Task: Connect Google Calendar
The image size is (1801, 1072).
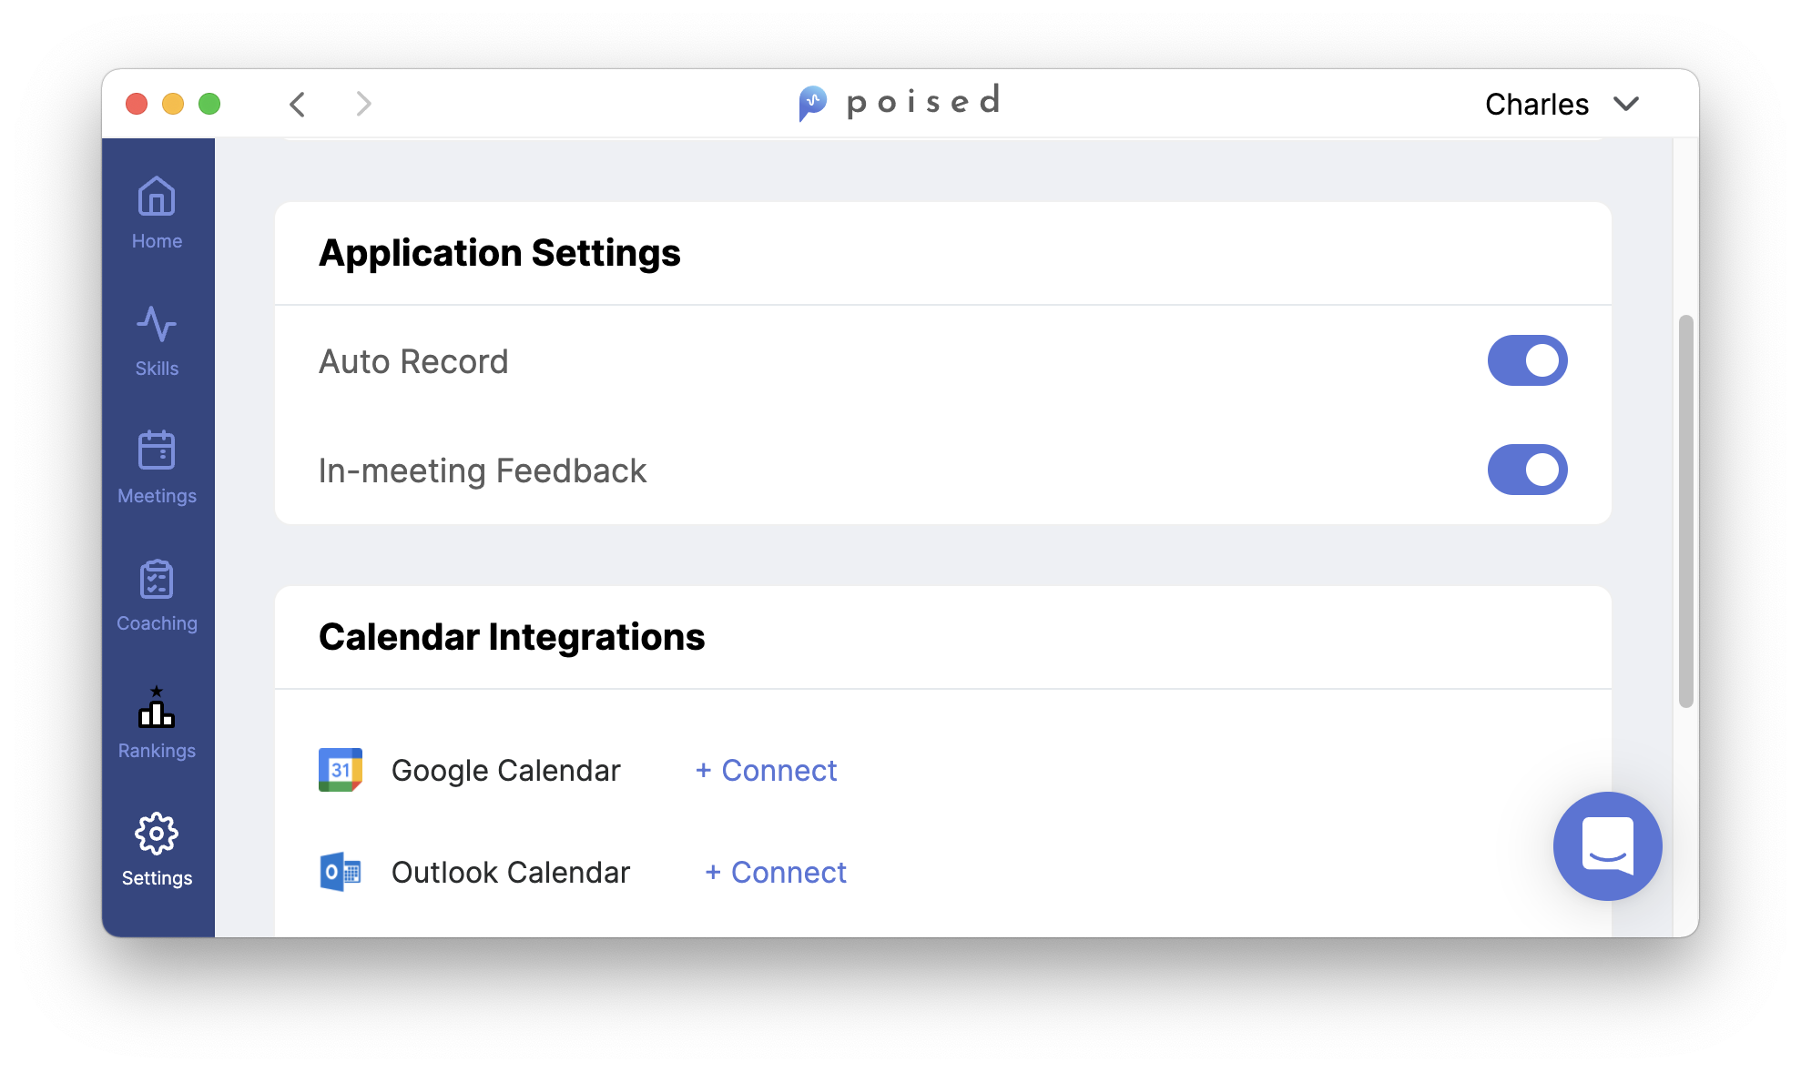Action: (766, 770)
